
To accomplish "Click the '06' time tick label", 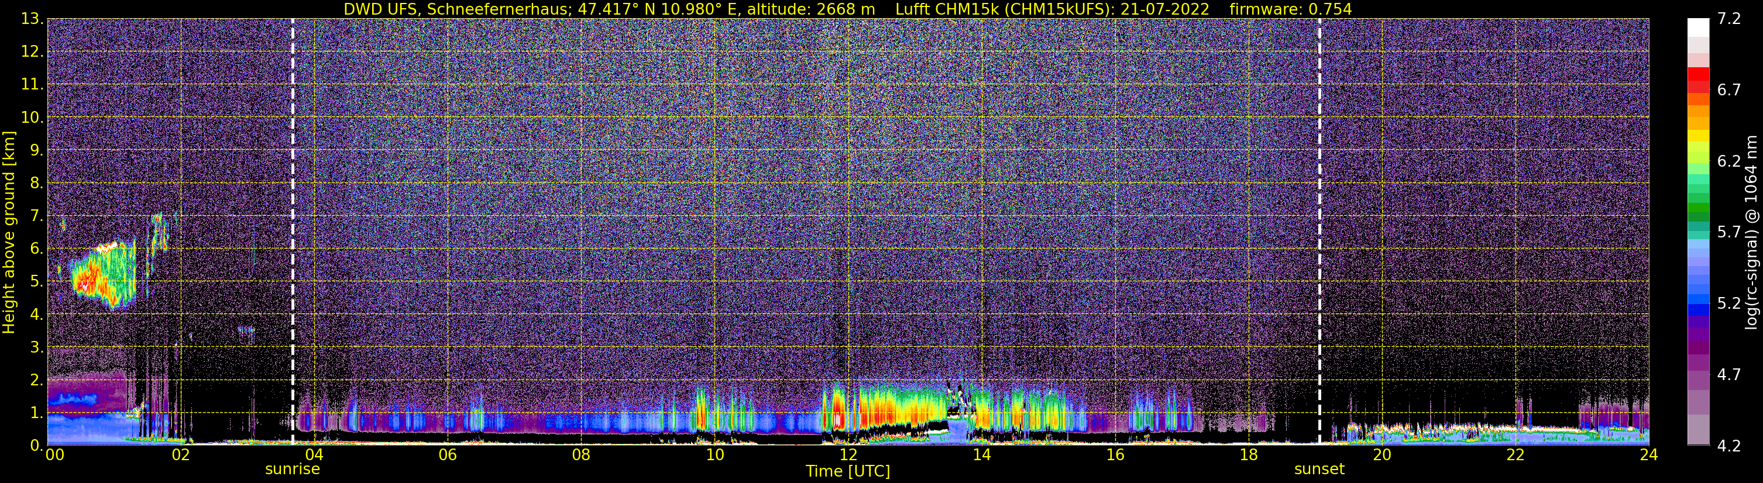I will [448, 455].
